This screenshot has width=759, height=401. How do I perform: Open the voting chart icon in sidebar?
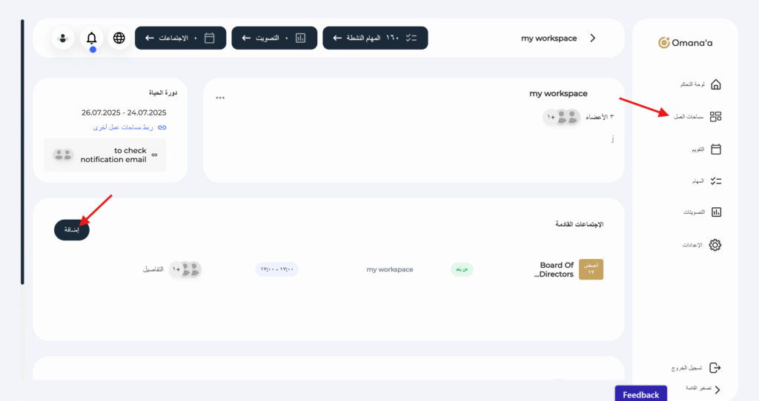(715, 212)
